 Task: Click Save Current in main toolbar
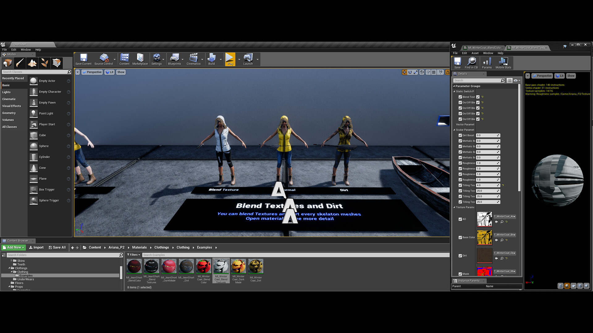(83, 59)
